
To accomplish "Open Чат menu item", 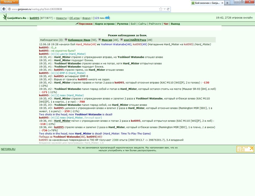I will click(x=166, y=24).
